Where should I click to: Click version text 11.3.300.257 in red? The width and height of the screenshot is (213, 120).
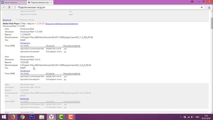pos(40,24)
